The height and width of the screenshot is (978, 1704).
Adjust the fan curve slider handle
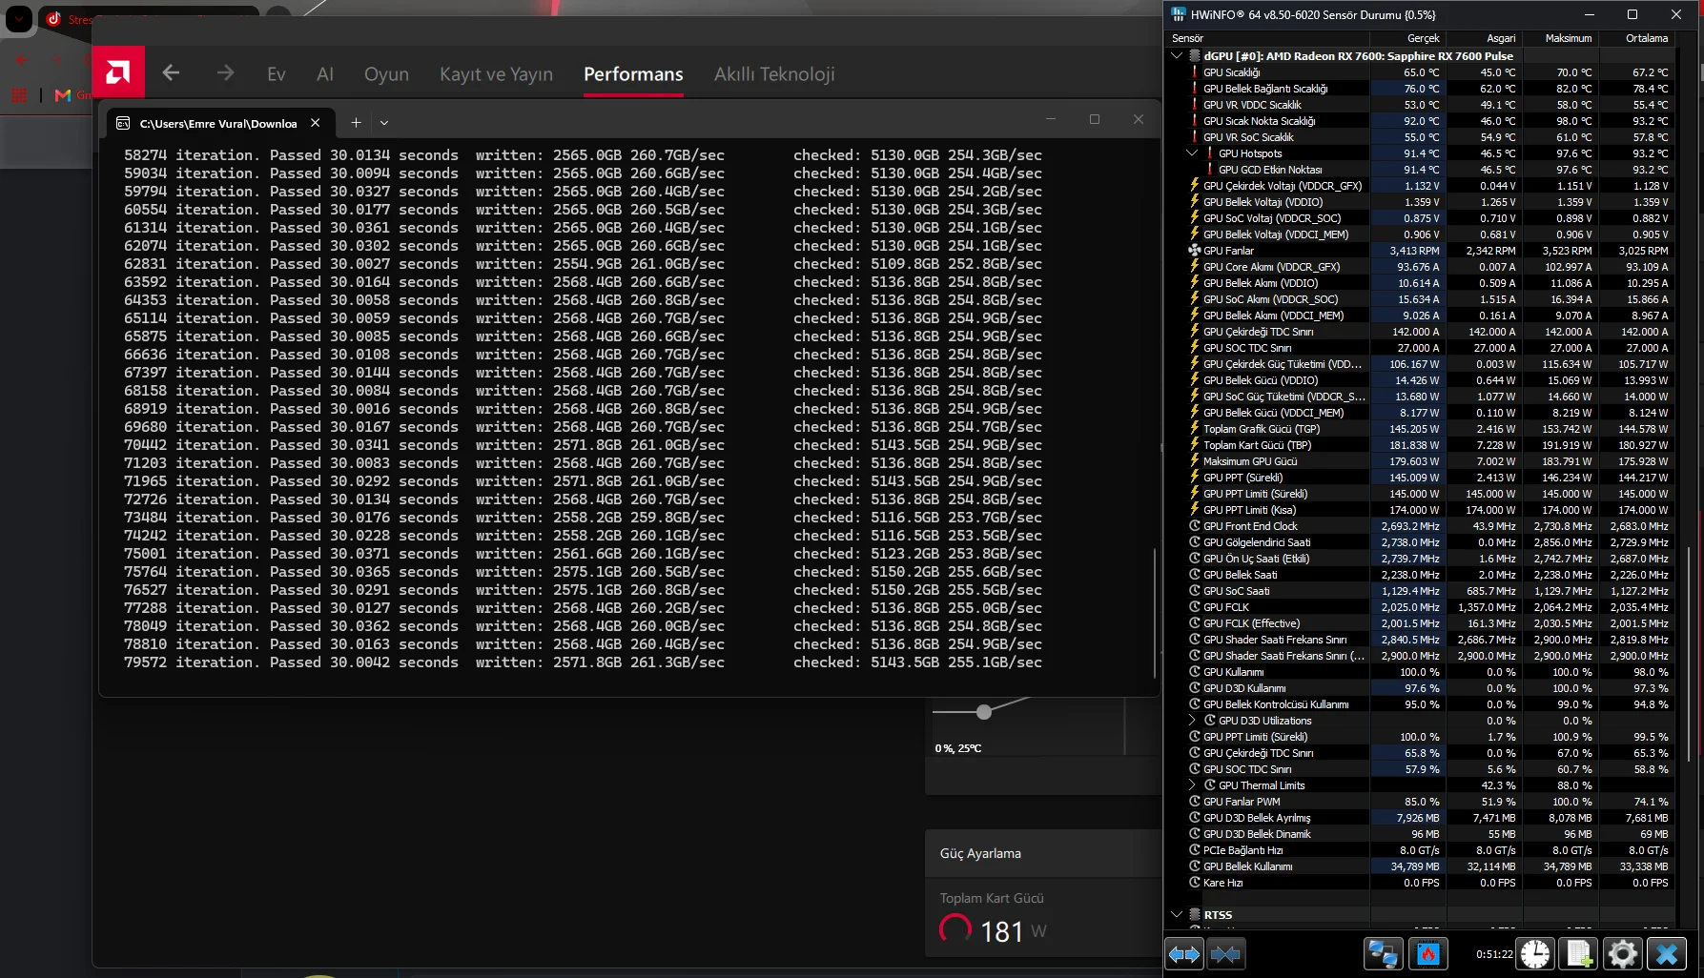click(x=984, y=712)
